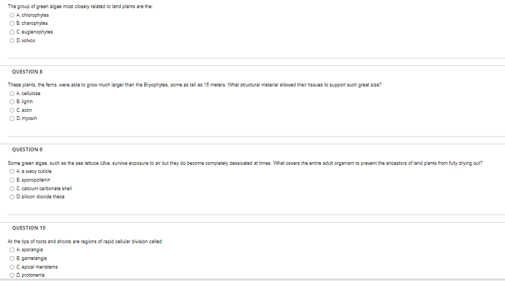505x281 pixels.
Task: Choose option C. euglenophytes
Action: click(x=12, y=32)
